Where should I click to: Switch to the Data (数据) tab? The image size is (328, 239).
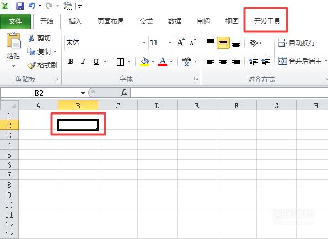click(175, 21)
